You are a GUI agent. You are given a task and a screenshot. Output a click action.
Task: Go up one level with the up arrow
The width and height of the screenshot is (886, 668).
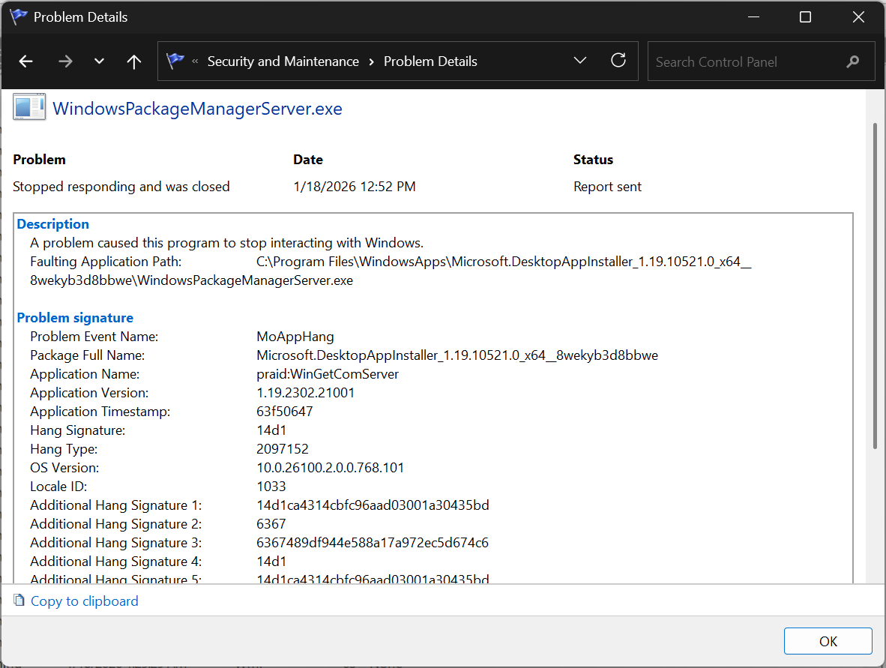(x=134, y=61)
